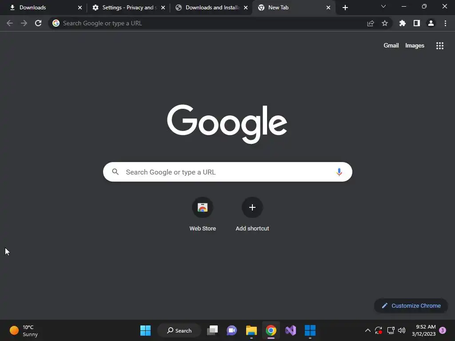The height and width of the screenshot is (341, 455).
Task: Click the Google logo
Action: pos(227,124)
